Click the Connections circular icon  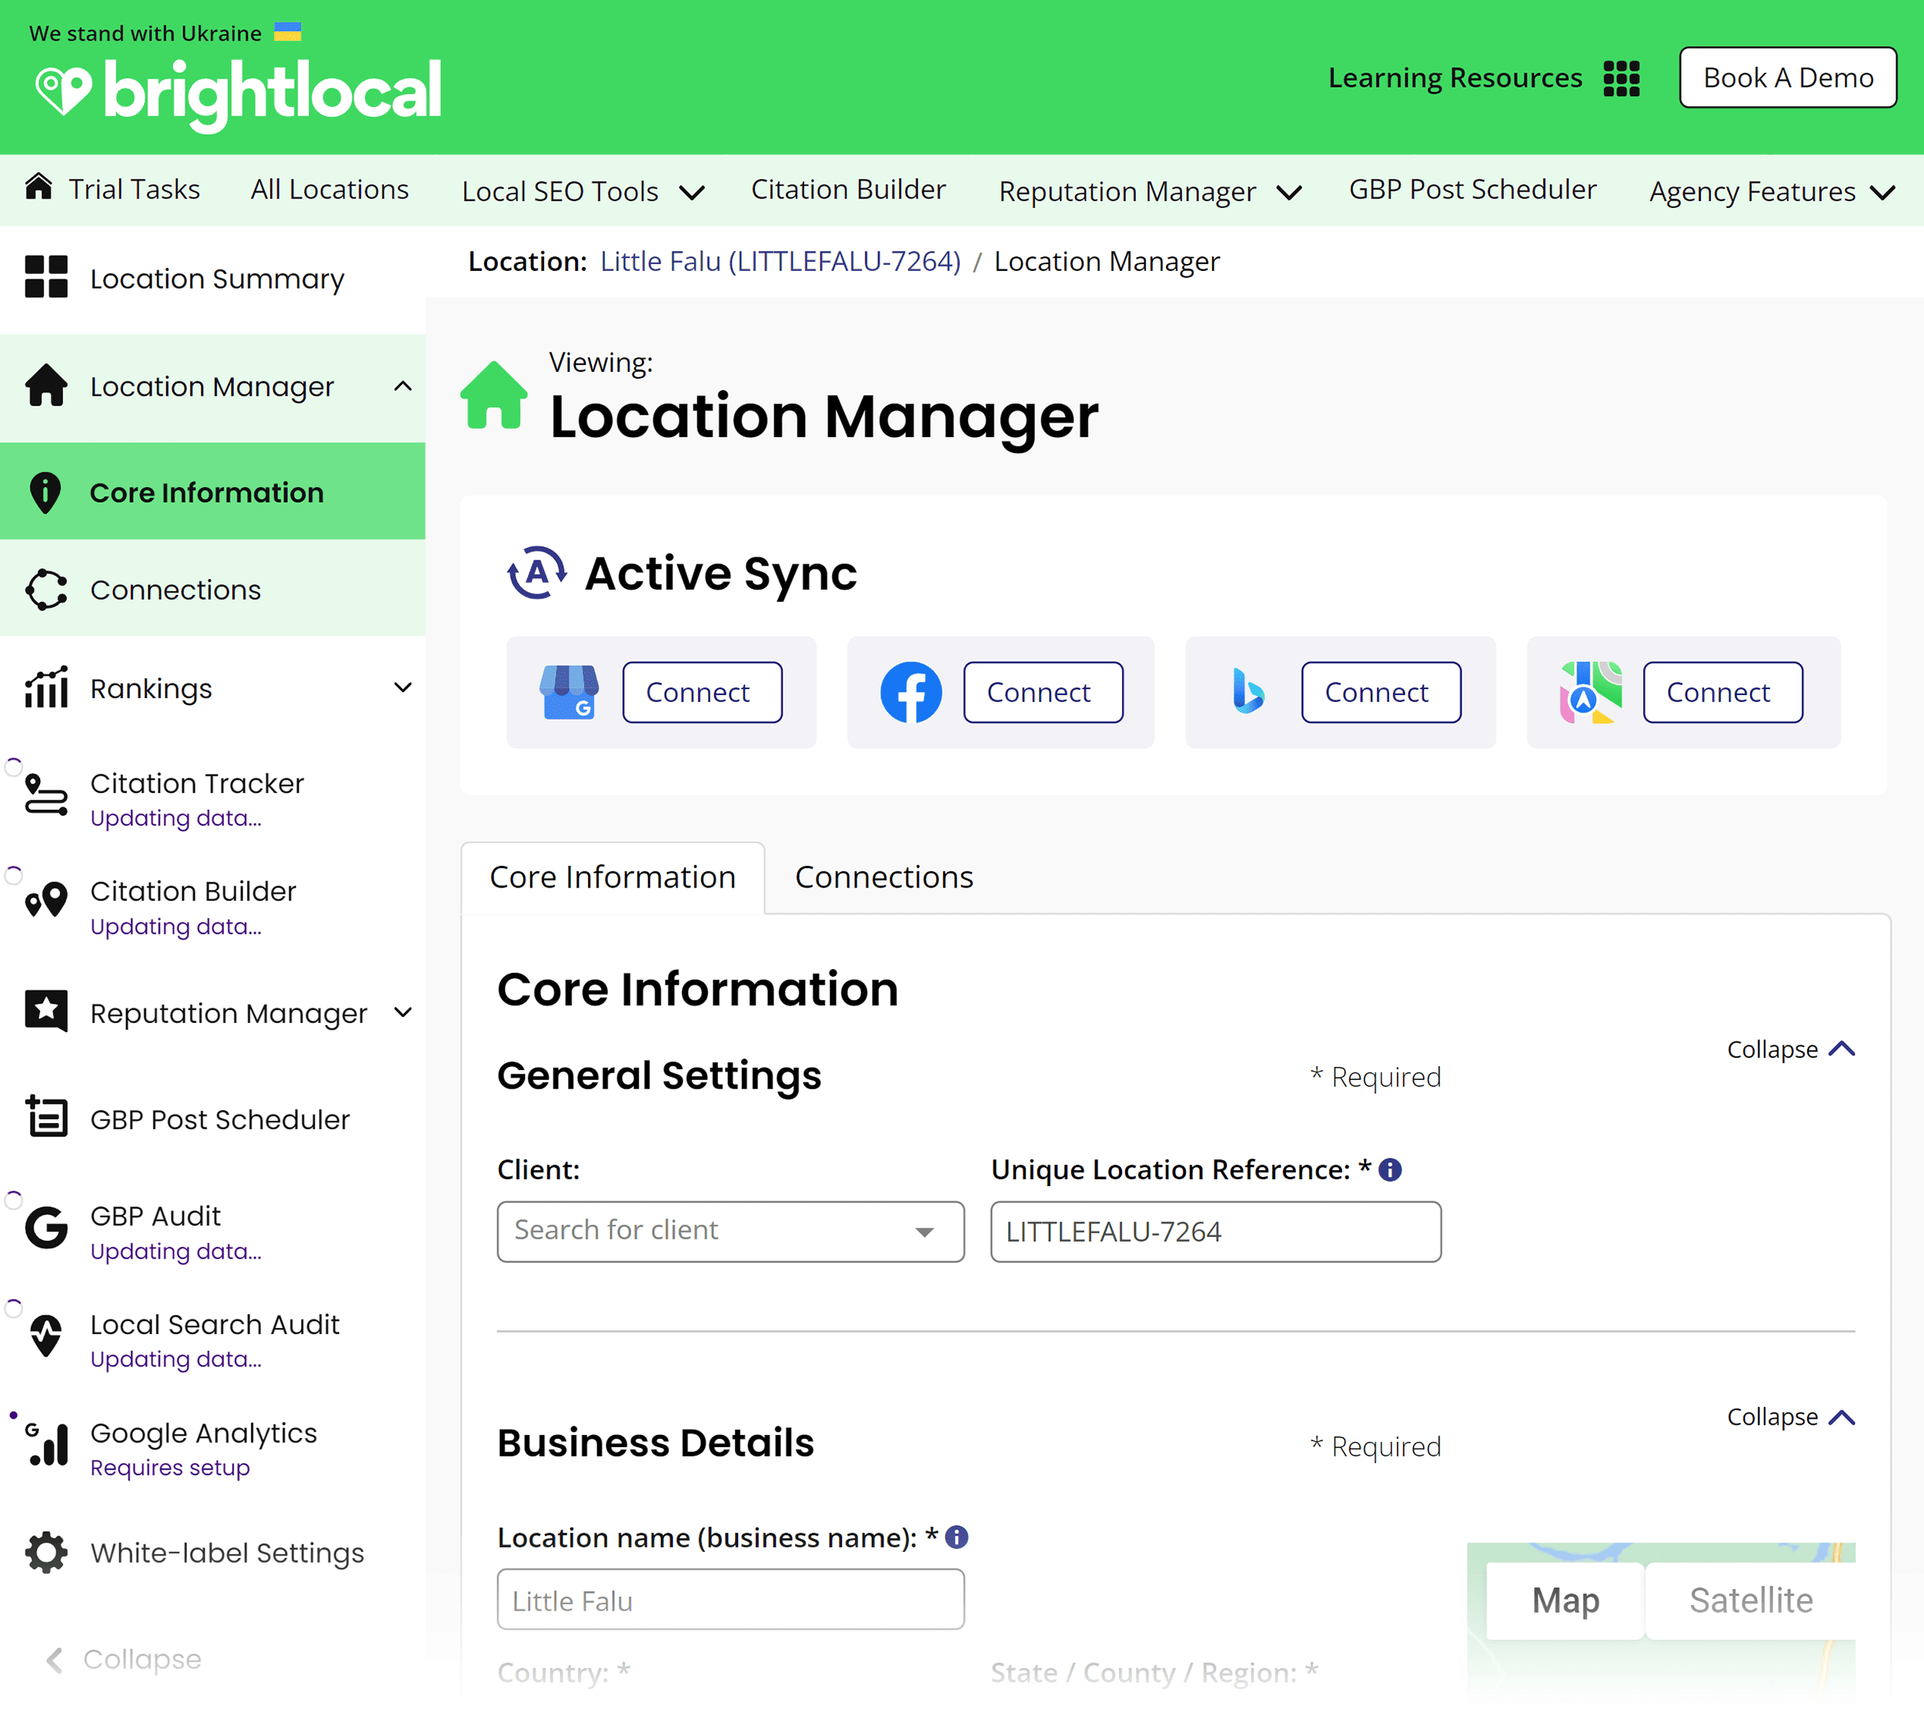[x=46, y=590]
